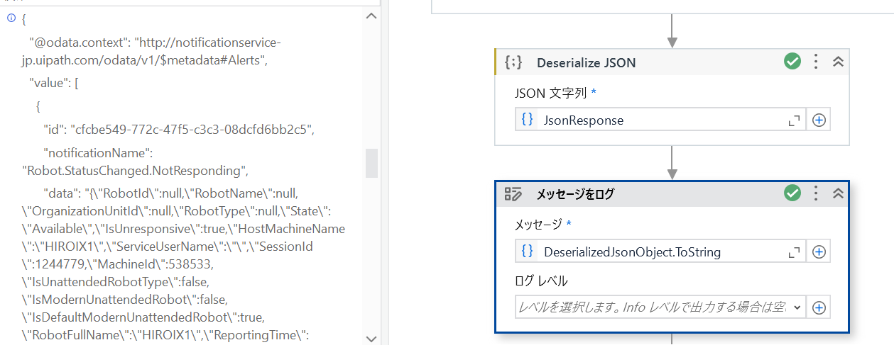The width and height of the screenshot is (894, 345).
Task: Click the id "cfcbe549-772c-47f5-c3c3-08dcfd6bb2c5" text
Action: 191,130
